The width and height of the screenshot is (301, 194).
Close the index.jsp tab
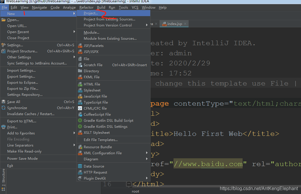point(185,24)
